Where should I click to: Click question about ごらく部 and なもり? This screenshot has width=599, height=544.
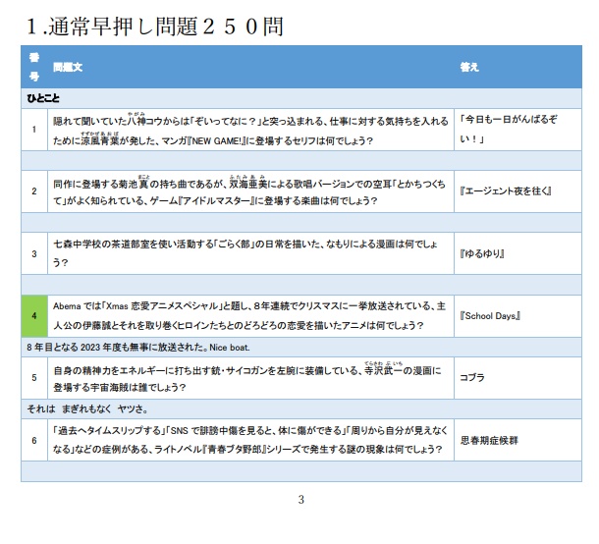click(x=245, y=253)
